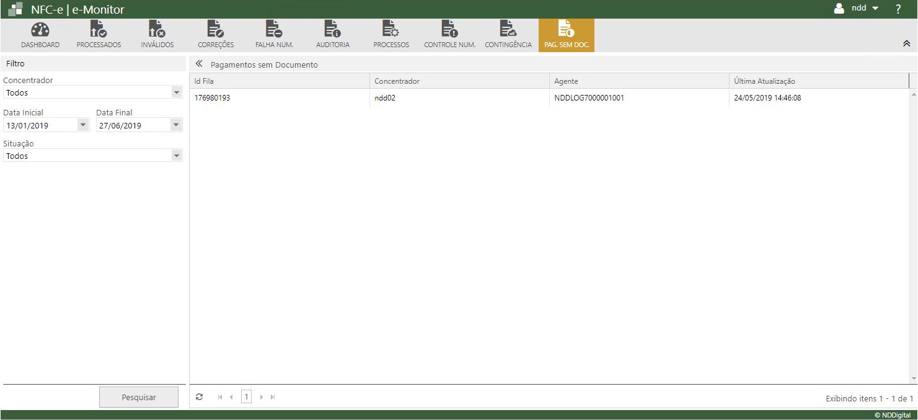
Task: Open Falha Num. toolbar icon
Action: (274, 30)
